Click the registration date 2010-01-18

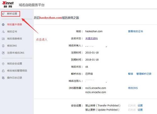click(92, 52)
